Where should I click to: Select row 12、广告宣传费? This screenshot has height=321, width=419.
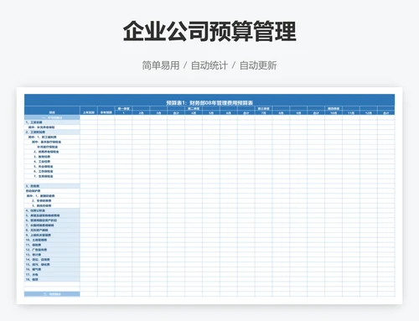(52, 250)
